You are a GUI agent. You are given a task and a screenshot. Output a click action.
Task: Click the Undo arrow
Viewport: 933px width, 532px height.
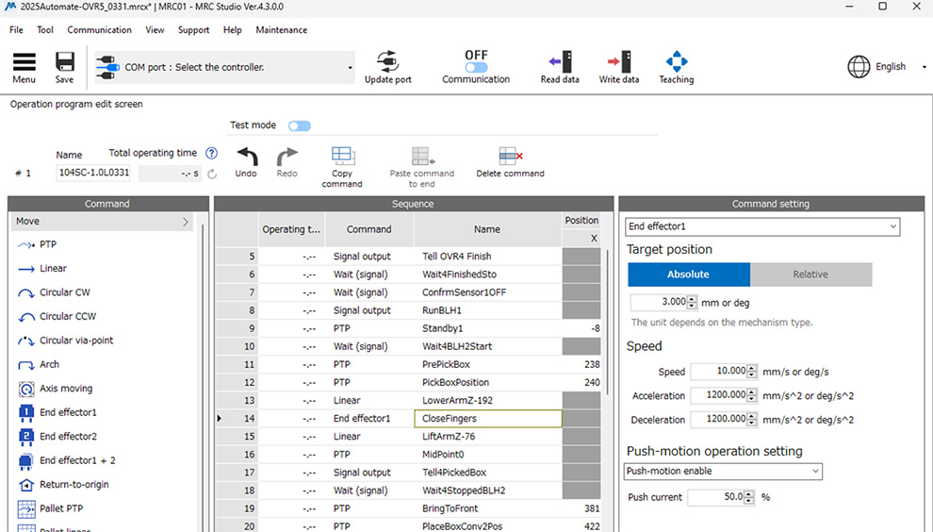coord(246,157)
